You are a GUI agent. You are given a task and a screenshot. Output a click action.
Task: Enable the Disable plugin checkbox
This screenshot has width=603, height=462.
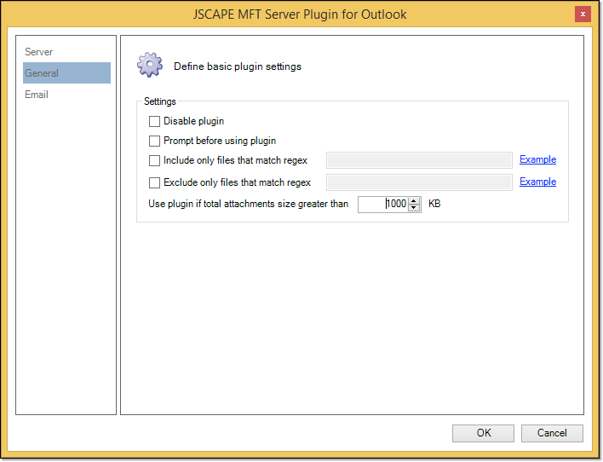click(154, 121)
